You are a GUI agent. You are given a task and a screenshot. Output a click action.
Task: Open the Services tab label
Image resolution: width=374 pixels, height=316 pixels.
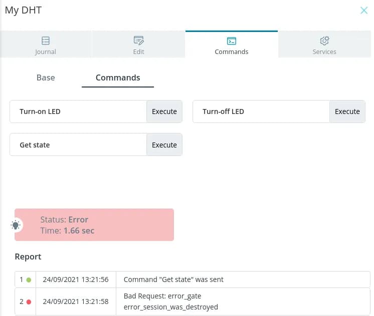[324, 51]
